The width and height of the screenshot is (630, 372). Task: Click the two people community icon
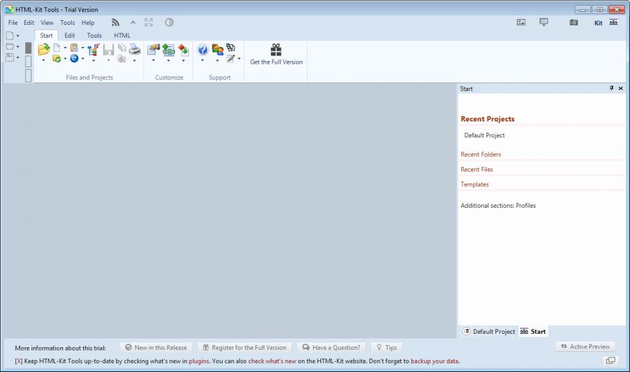(x=217, y=50)
